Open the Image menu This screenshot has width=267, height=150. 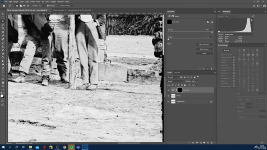(x=15, y=2)
